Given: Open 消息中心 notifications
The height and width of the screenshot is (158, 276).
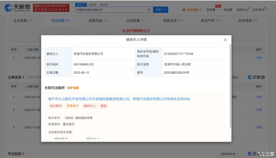Looking at the screenshot, I should [x=243, y=10].
